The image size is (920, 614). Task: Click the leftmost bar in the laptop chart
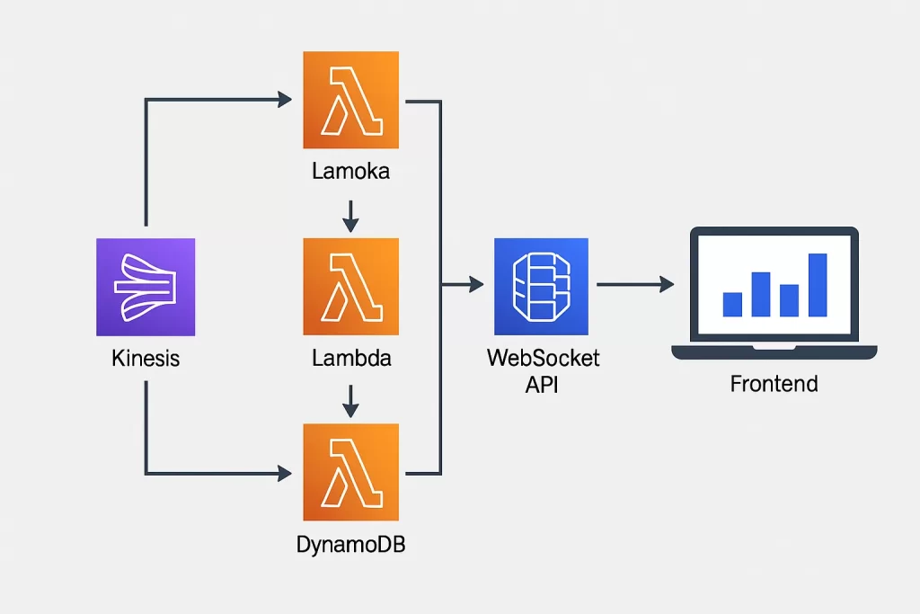pyautogui.click(x=732, y=304)
